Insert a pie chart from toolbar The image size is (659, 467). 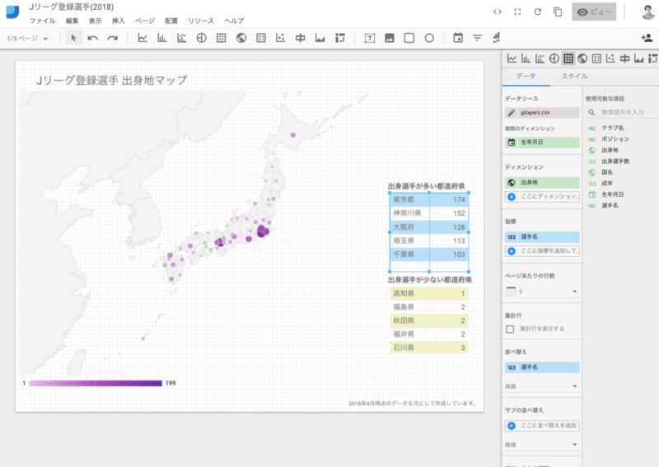point(201,38)
